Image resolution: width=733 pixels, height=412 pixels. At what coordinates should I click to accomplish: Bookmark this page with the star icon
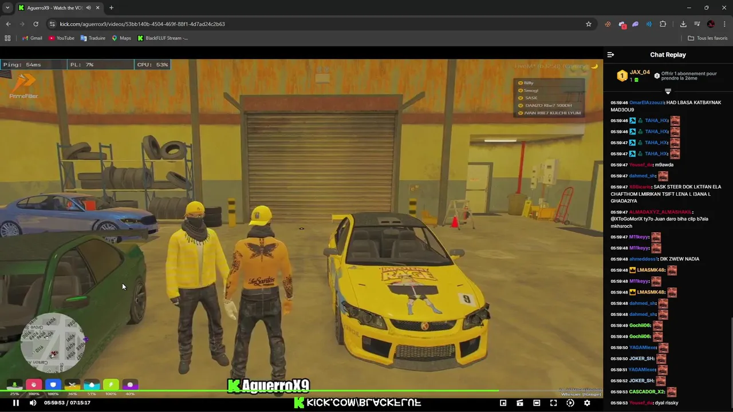tap(588, 24)
